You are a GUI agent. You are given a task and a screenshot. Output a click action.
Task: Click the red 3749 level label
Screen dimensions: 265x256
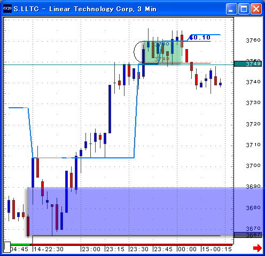[x=162, y=59]
